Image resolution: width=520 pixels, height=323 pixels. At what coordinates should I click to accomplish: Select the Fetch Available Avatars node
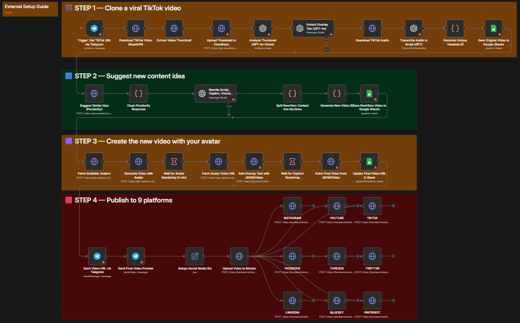tap(94, 161)
